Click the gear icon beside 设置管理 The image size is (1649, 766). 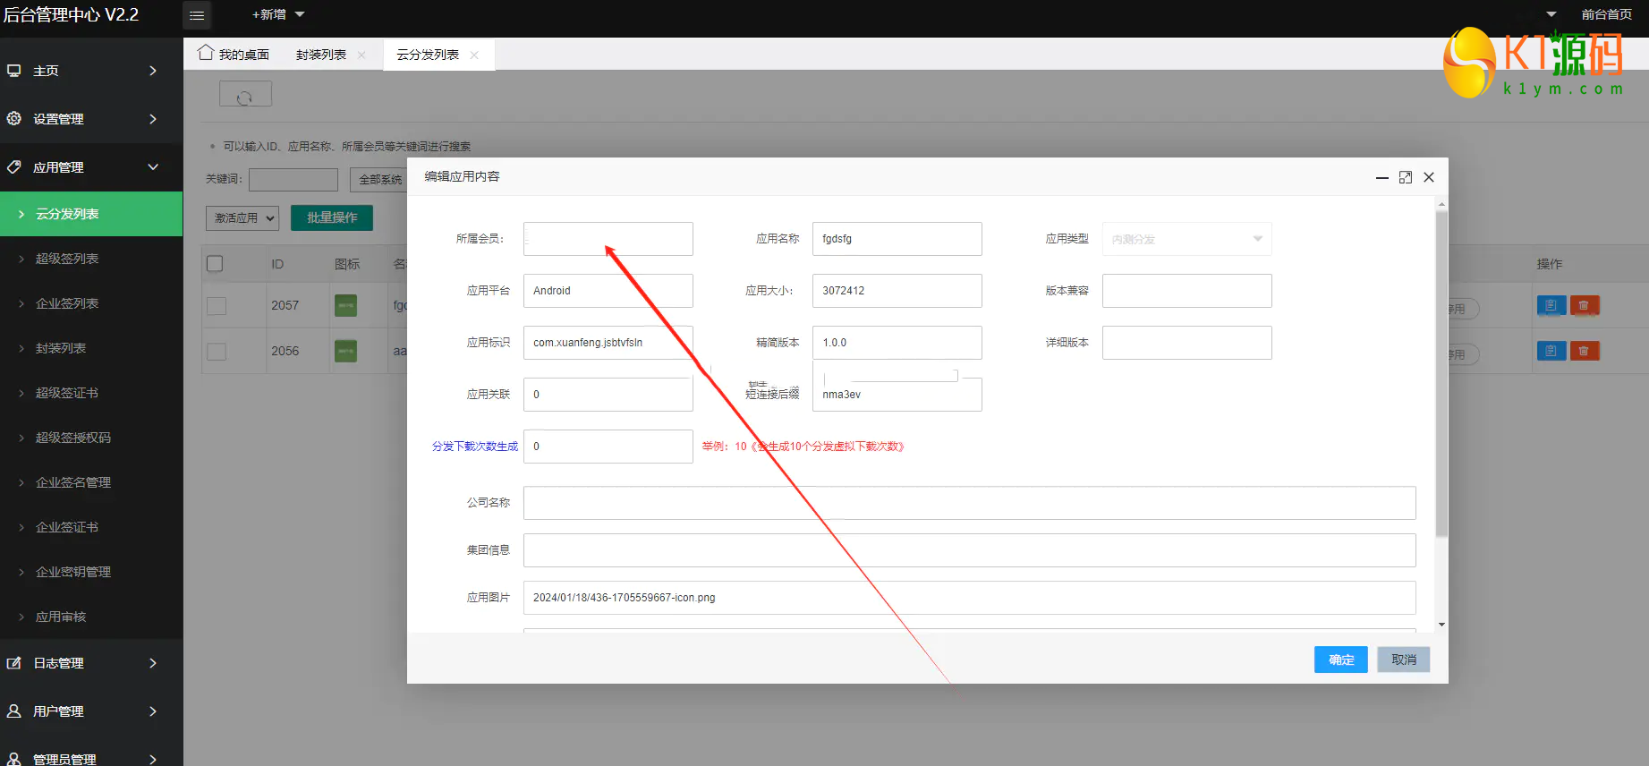coord(14,118)
